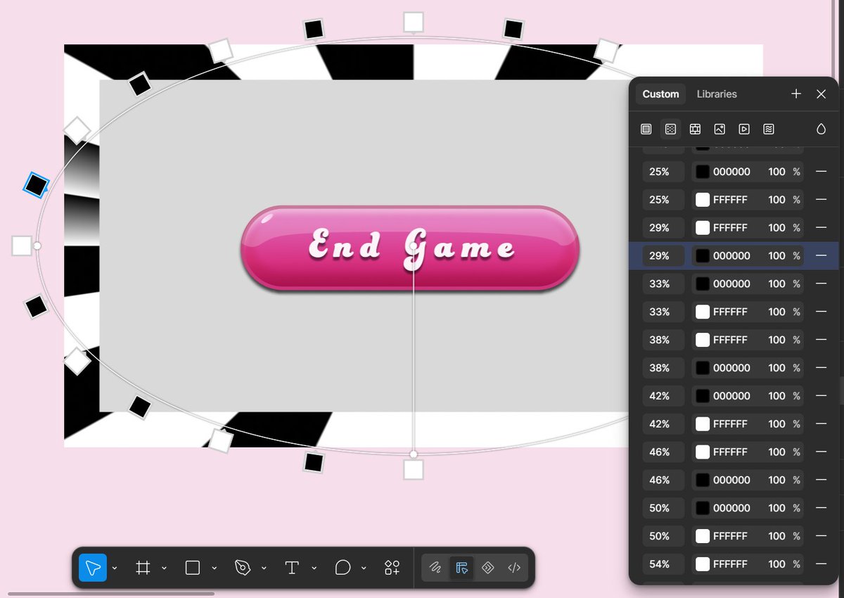844x598 pixels.
Task: Toggle the third mode icon beside Dev Mode
Action: [x=488, y=568]
